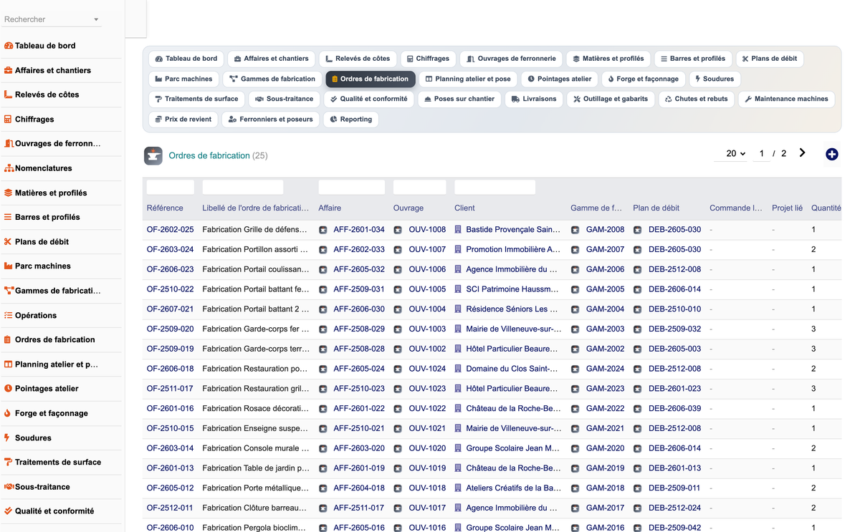Viewport: 860px width, 532px height.
Task: Click the Plans de débit scissors icon in sidebar
Action: coord(9,242)
